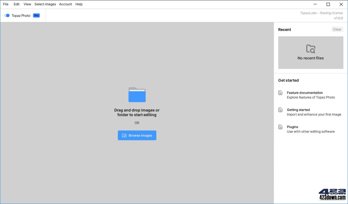Click the blue Pro badge
348x204 pixels.
(36, 15)
